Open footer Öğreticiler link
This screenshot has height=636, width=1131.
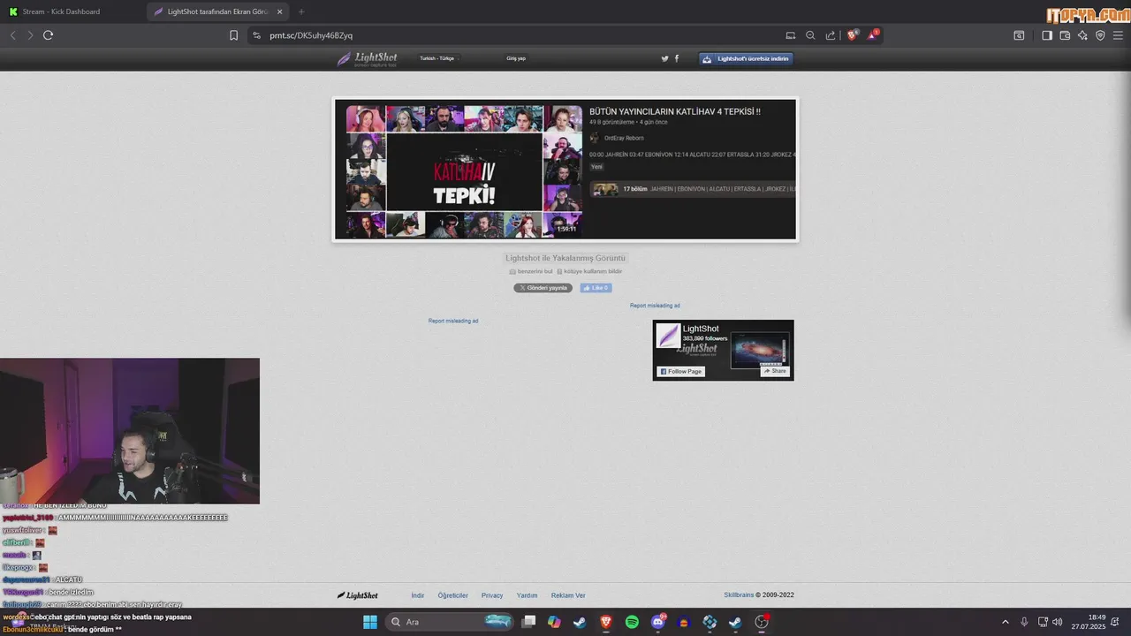tap(453, 595)
